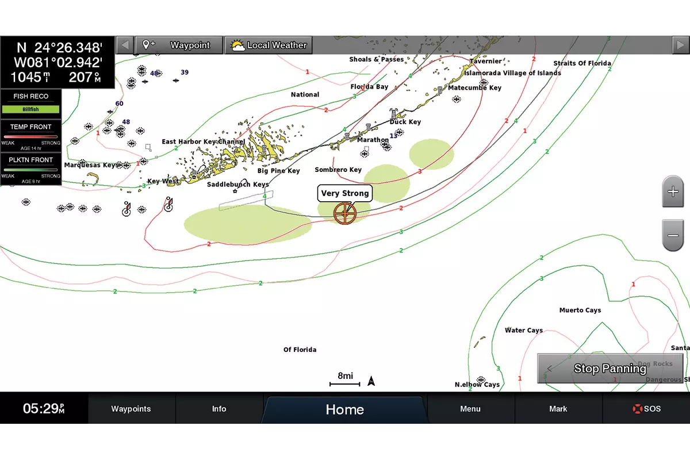Select the green Billfish recommendation bar
This screenshot has width=690, height=460.
[x=31, y=109]
